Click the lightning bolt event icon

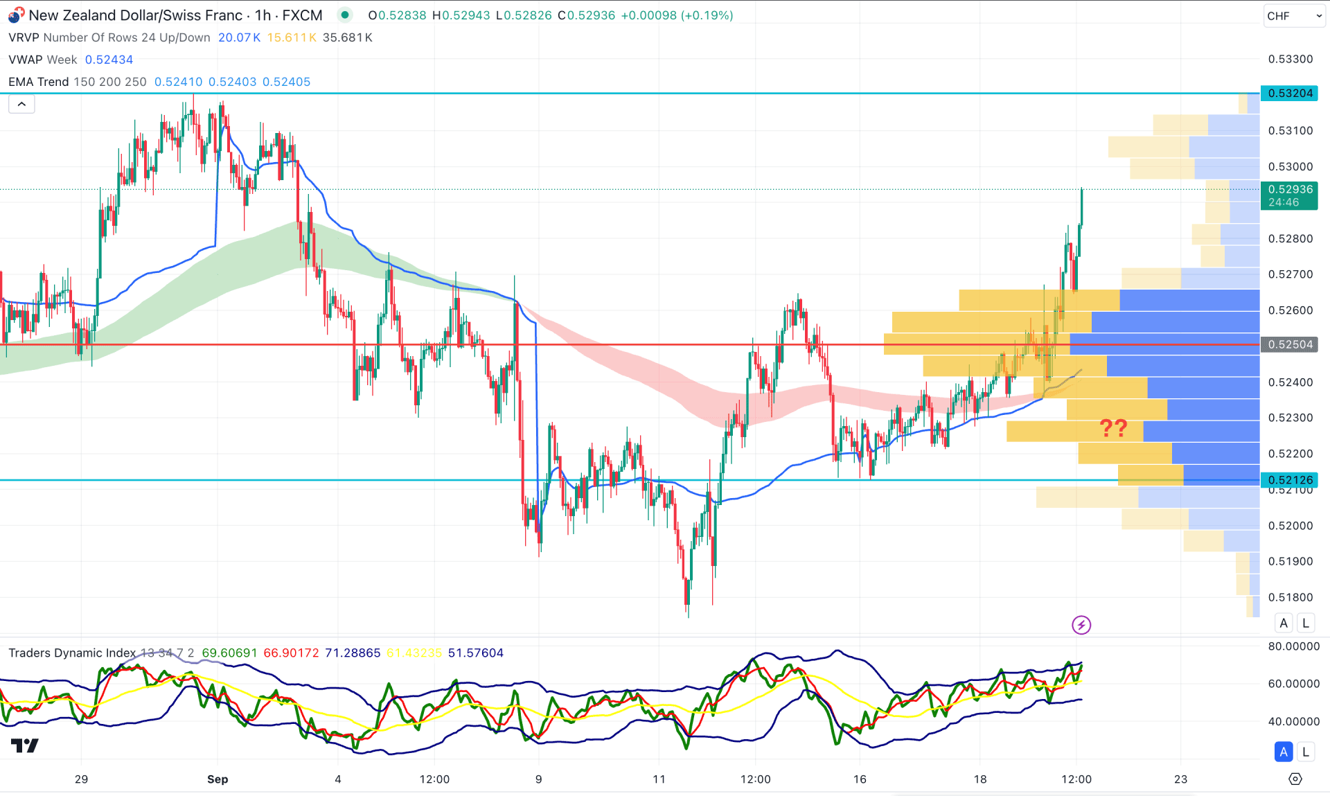click(x=1081, y=625)
